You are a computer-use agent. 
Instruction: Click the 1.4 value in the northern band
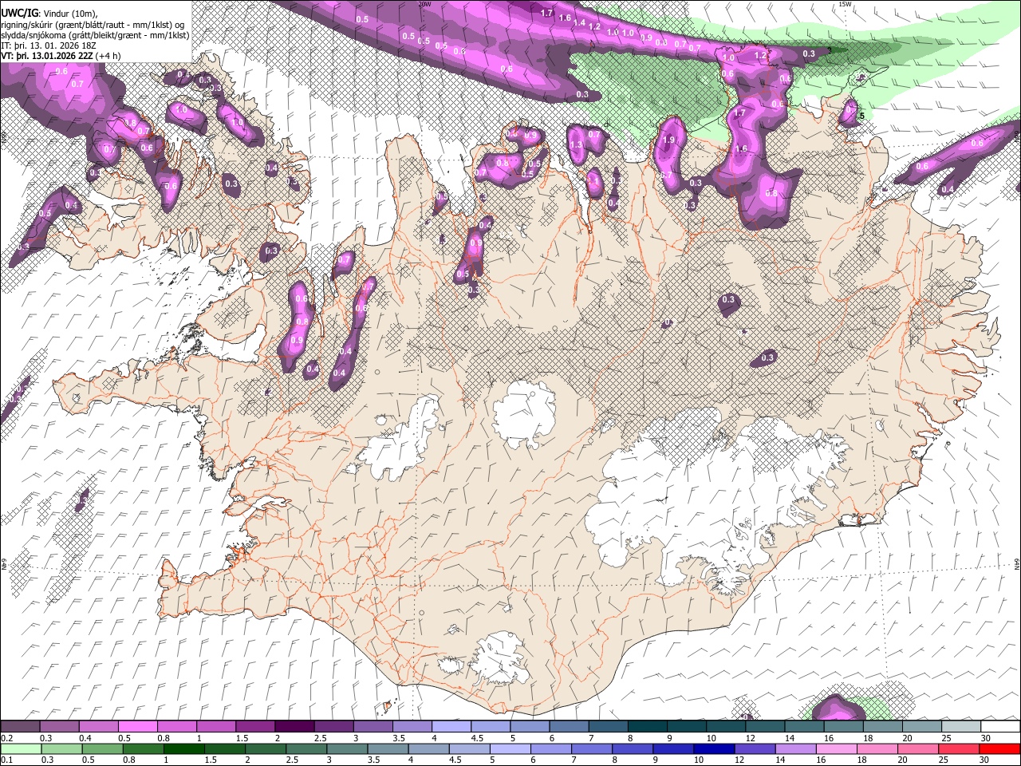pos(579,23)
